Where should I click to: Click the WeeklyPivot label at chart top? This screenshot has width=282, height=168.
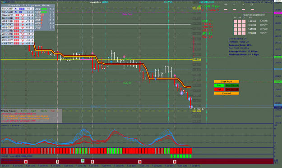95,2
